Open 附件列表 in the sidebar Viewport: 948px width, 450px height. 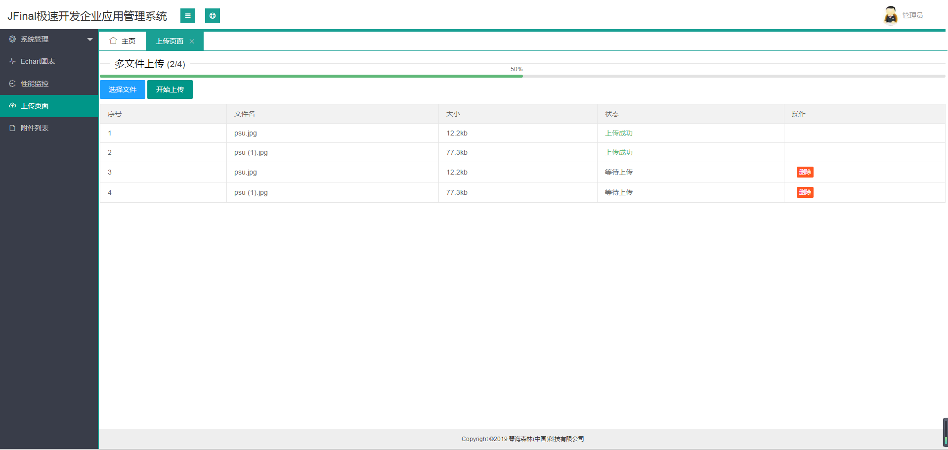[x=49, y=128]
